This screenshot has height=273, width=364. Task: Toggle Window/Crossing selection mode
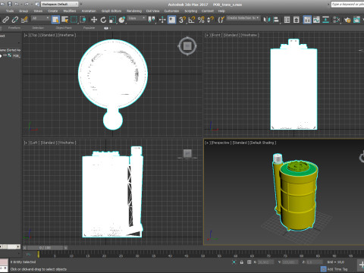[x=83, y=20]
